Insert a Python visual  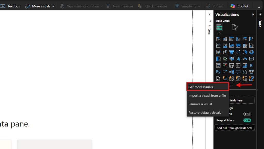point(218,72)
